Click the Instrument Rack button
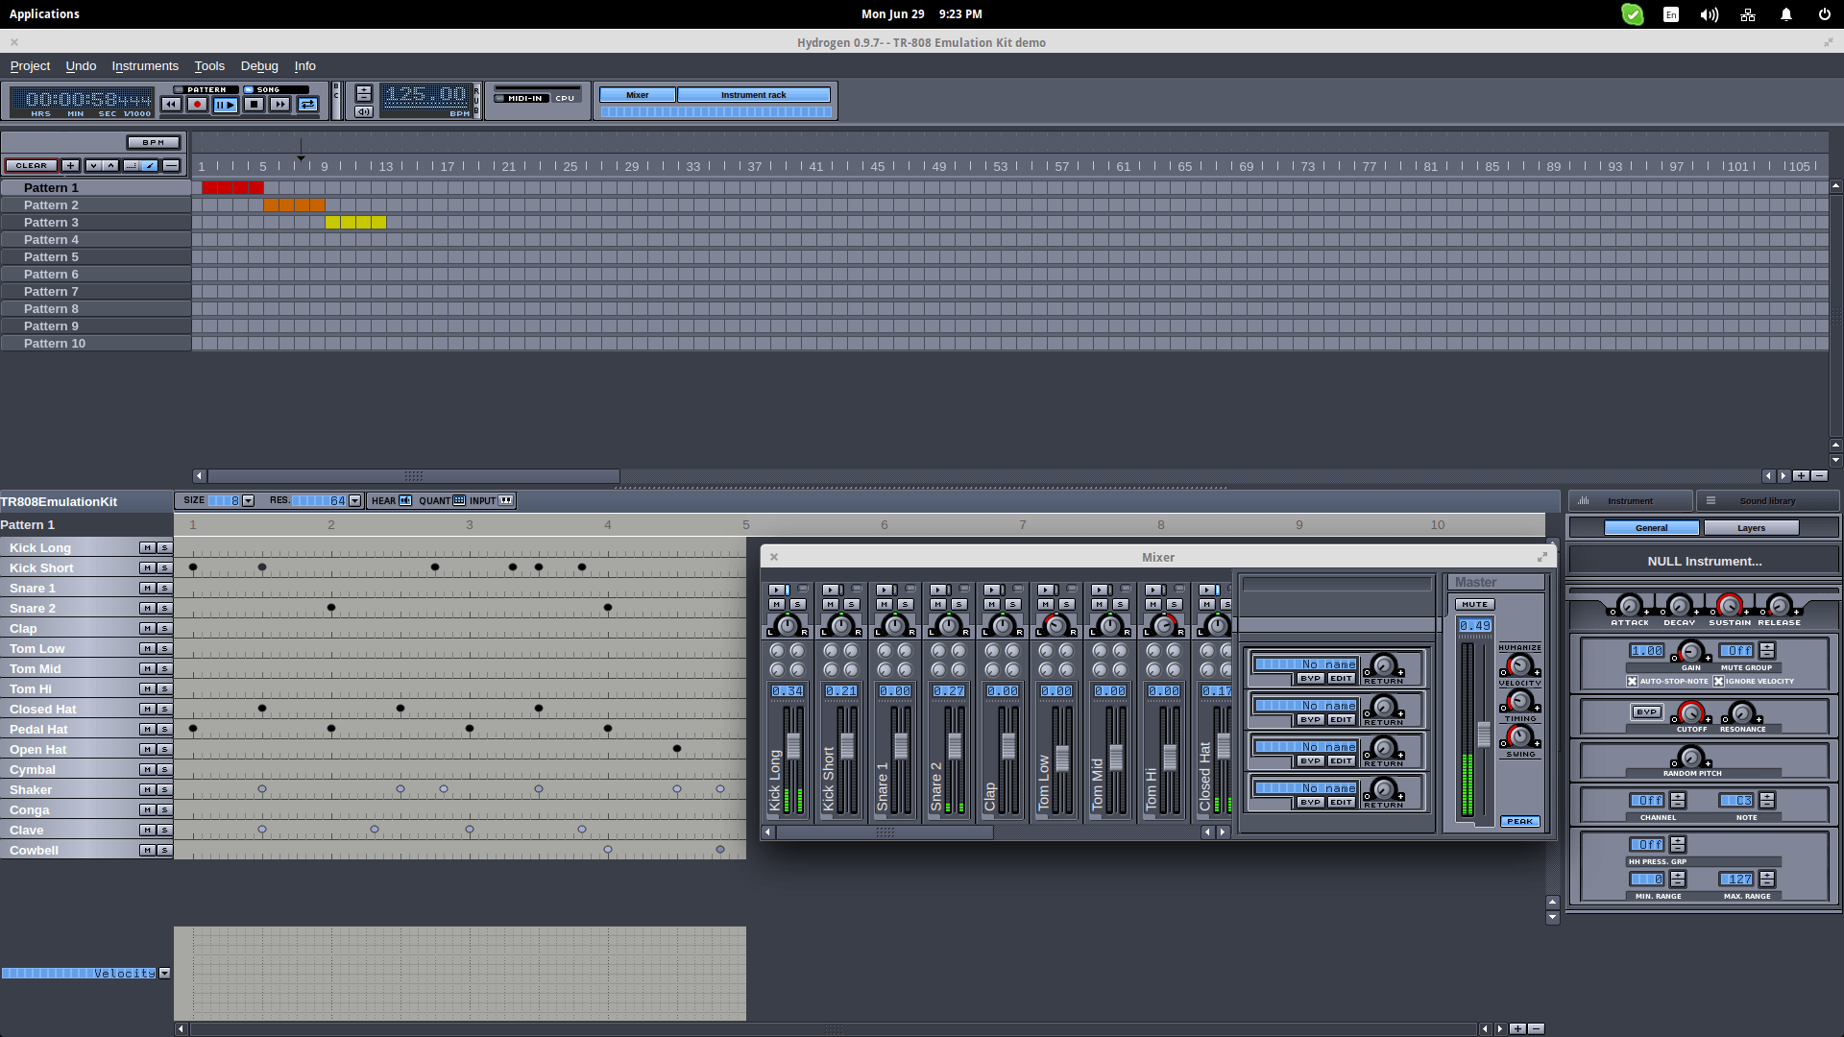The height and width of the screenshot is (1037, 1844). point(752,94)
